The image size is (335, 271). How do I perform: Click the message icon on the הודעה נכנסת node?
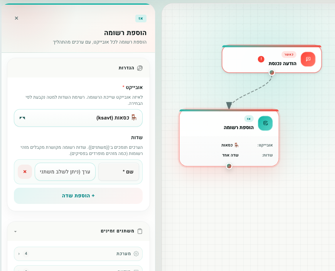(308, 59)
